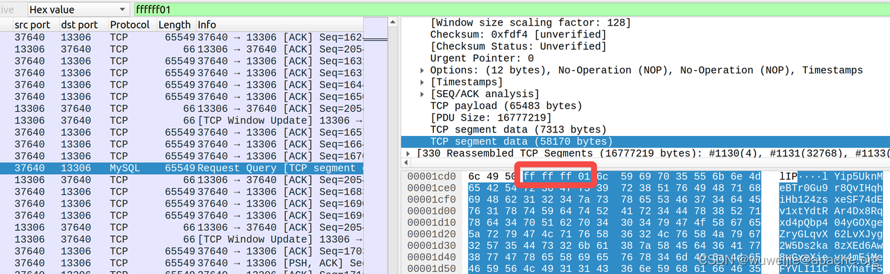Select the Checksum: 0xfdf4 [unverified] line
The width and height of the screenshot is (890, 274).
[x=518, y=35]
